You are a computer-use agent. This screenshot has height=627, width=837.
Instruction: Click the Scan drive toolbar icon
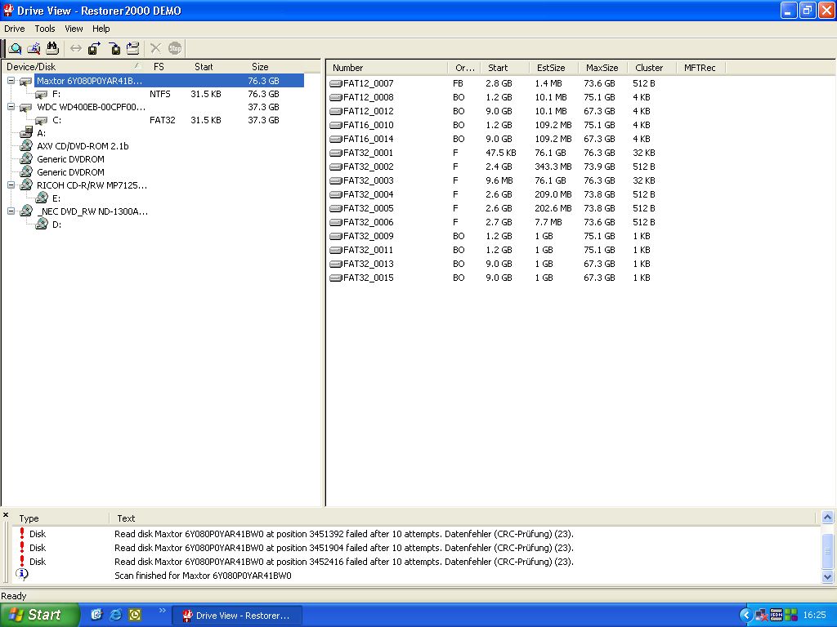coord(34,48)
